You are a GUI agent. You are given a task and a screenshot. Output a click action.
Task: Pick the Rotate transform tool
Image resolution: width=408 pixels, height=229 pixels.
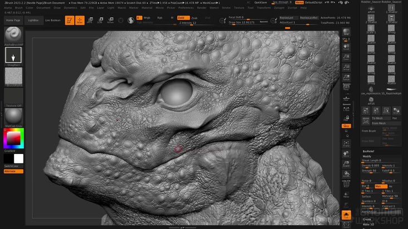(110, 20)
